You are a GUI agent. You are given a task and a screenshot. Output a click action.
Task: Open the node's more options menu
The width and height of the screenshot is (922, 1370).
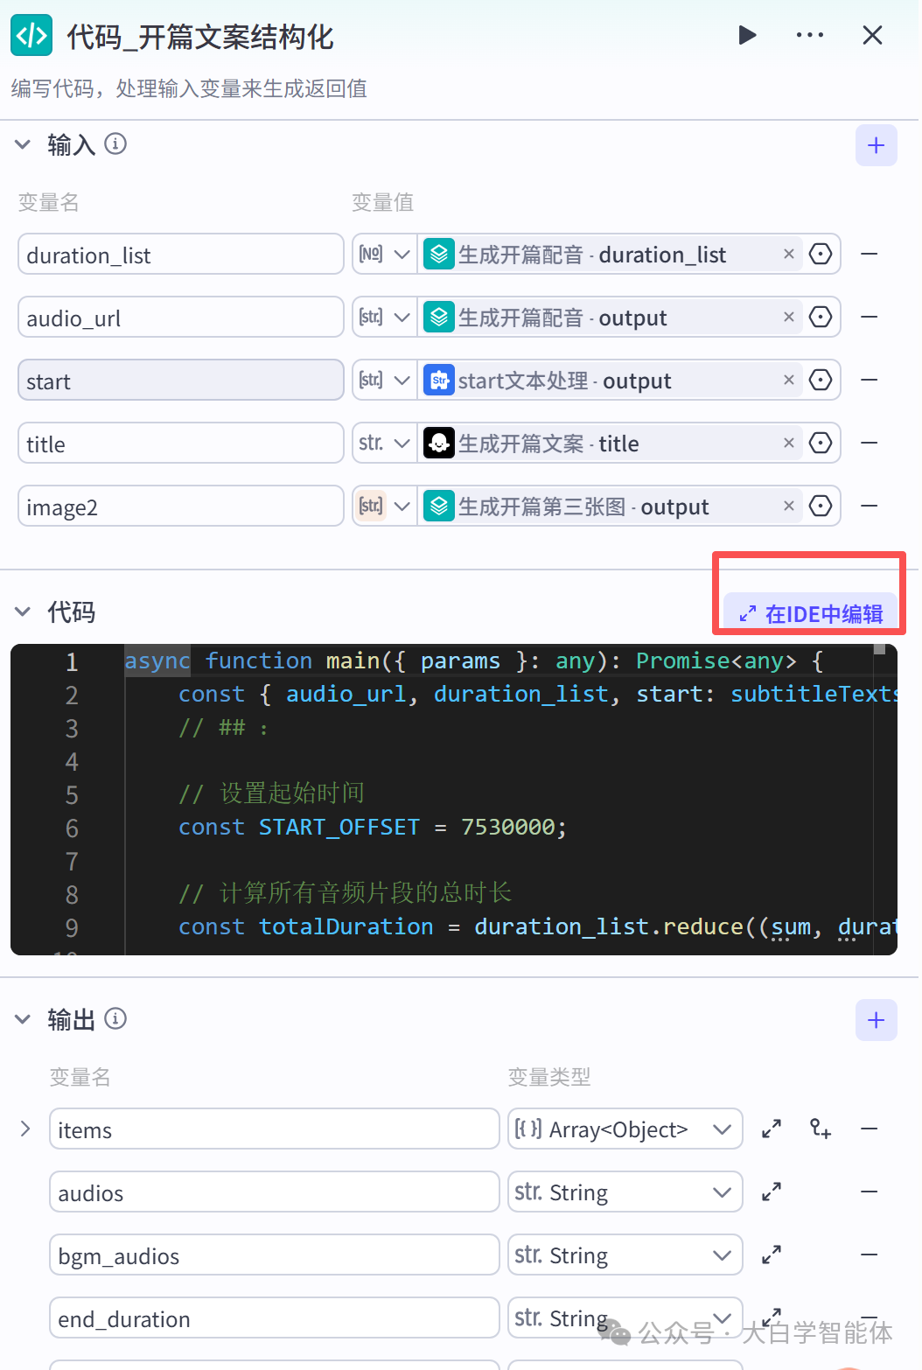coord(809,35)
